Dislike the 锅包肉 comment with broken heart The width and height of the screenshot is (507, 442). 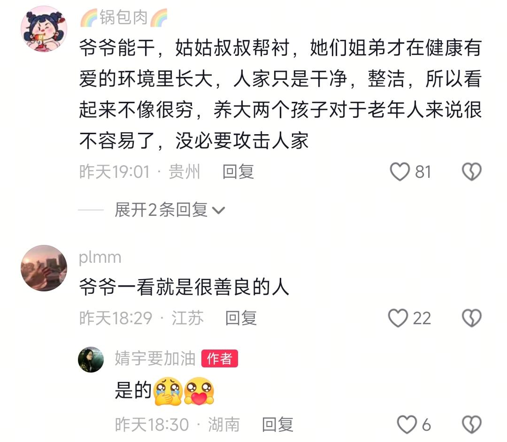coord(472,172)
